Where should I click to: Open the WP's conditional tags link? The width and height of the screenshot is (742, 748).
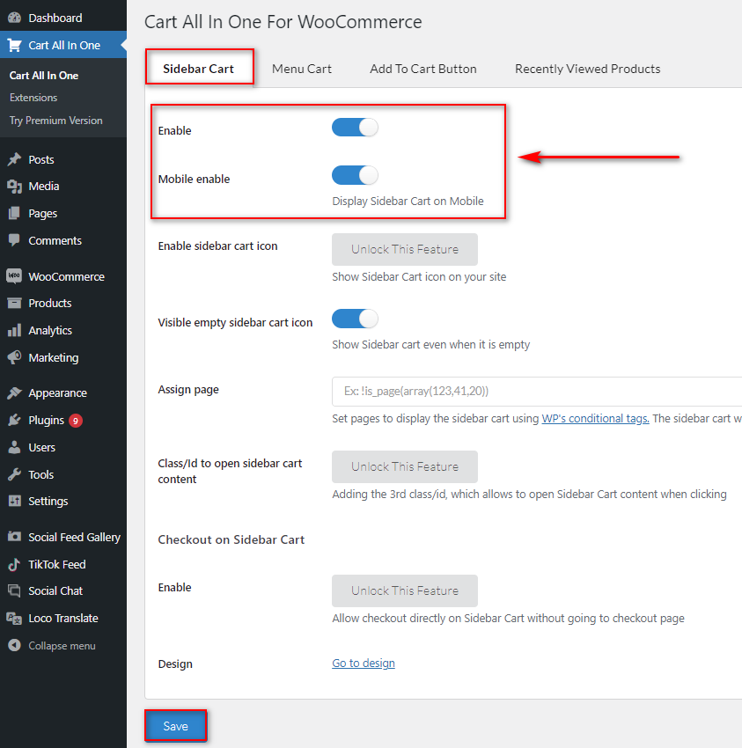[596, 418]
